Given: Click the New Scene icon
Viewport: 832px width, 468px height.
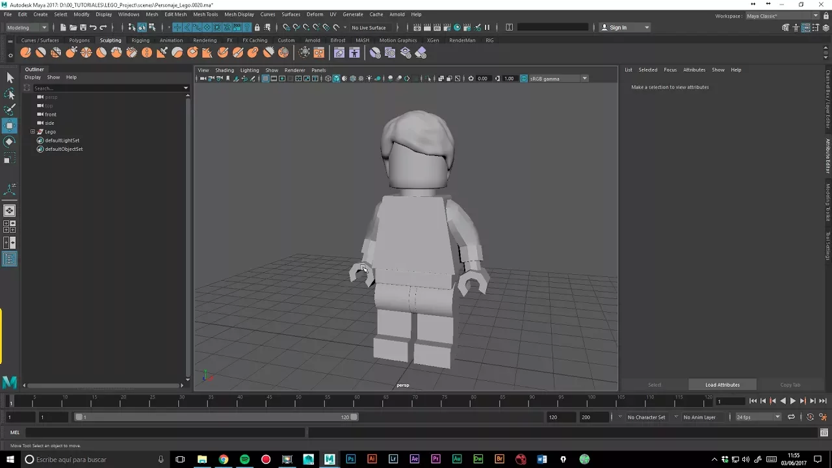Looking at the screenshot, I should click(63, 27).
